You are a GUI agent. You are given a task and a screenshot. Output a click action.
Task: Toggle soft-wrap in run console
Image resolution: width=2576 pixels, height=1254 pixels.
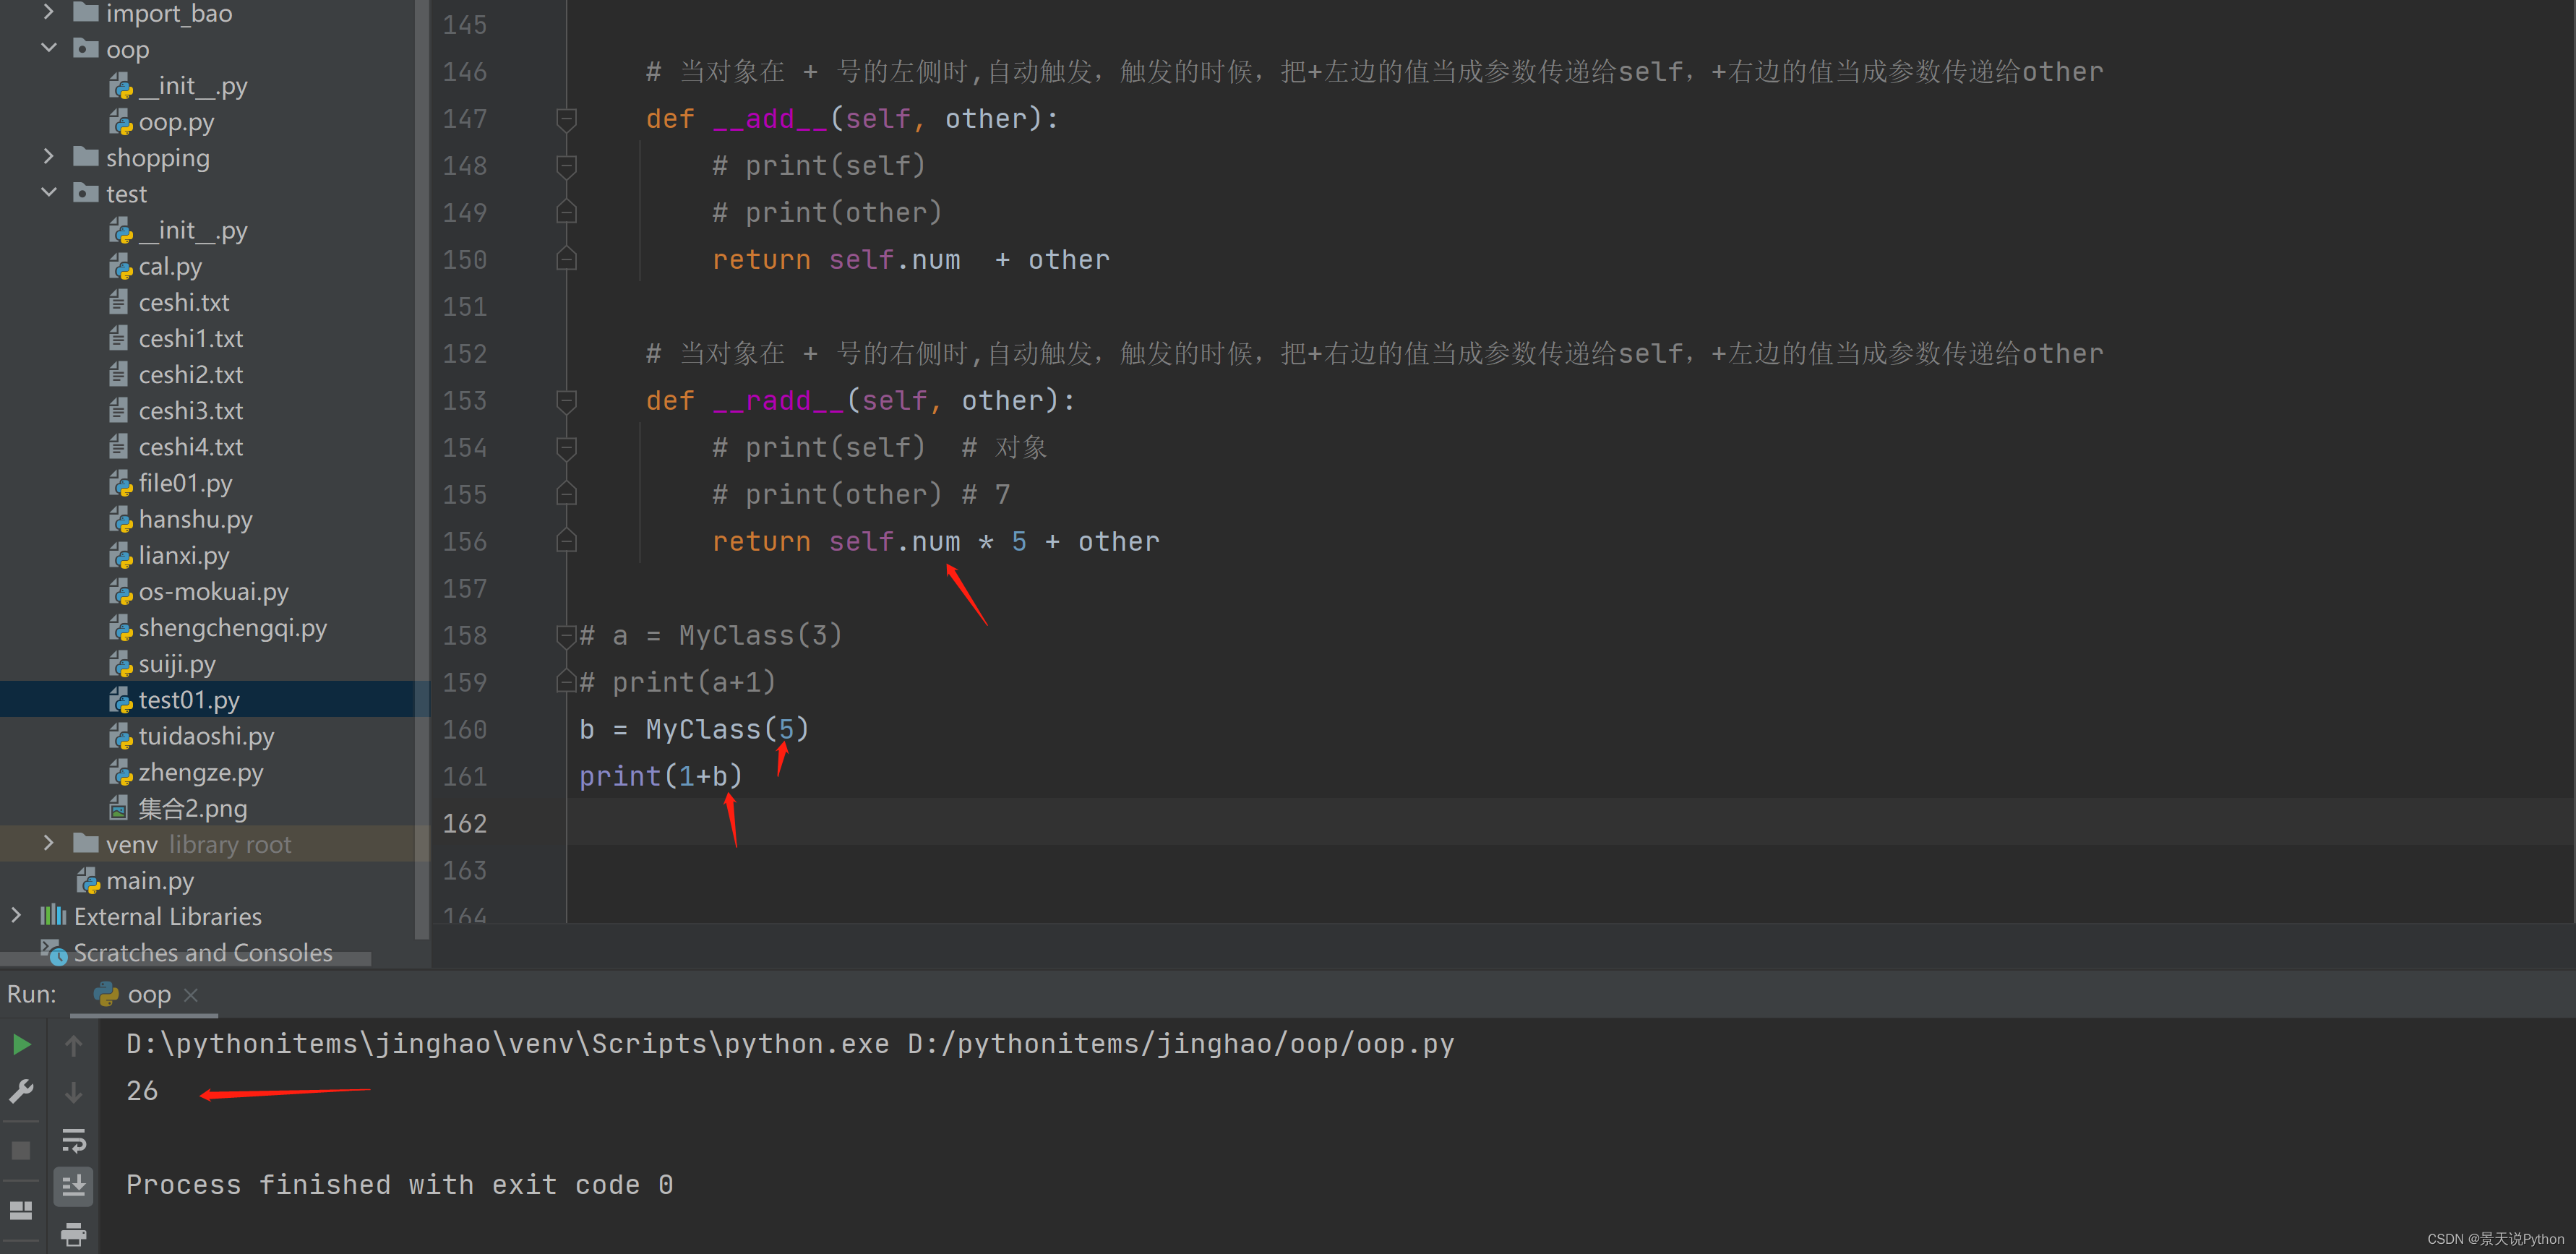[x=74, y=1140]
